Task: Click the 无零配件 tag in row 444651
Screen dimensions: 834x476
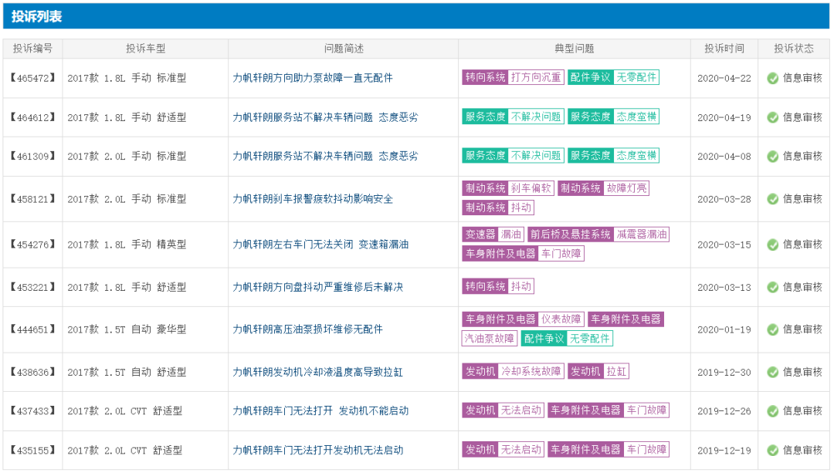Action: pyautogui.click(x=590, y=339)
